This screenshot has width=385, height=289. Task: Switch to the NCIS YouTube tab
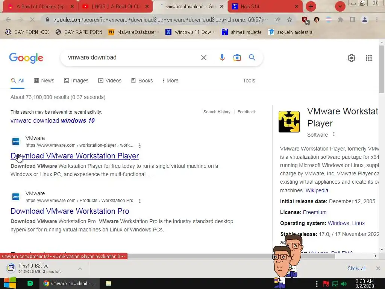click(x=115, y=7)
